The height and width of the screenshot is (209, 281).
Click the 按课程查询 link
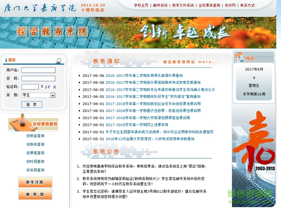click(x=35, y=153)
